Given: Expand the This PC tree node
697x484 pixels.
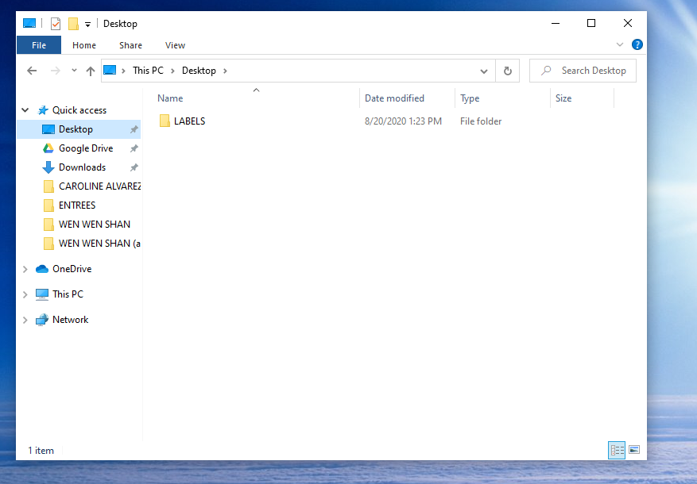Looking at the screenshot, I should 25,294.
